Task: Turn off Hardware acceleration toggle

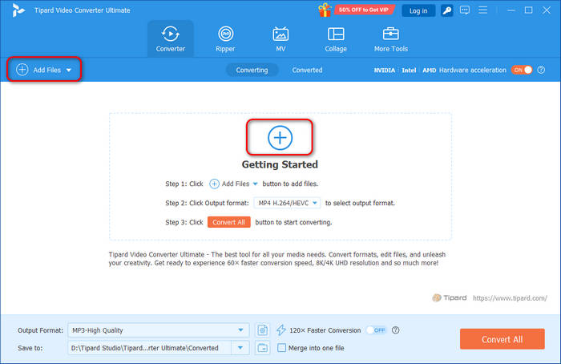Action: pos(523,70)
